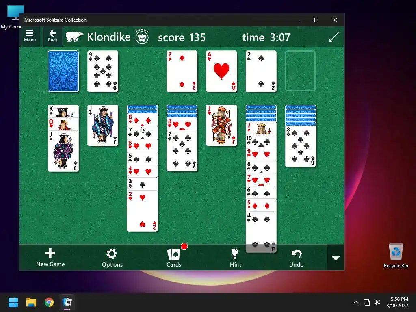Open the clock showing 5:58 PM

click(397, 302)
